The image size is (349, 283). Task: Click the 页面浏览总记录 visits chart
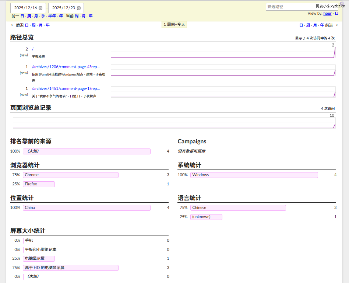pyautogui.click(x=174, y=123)
